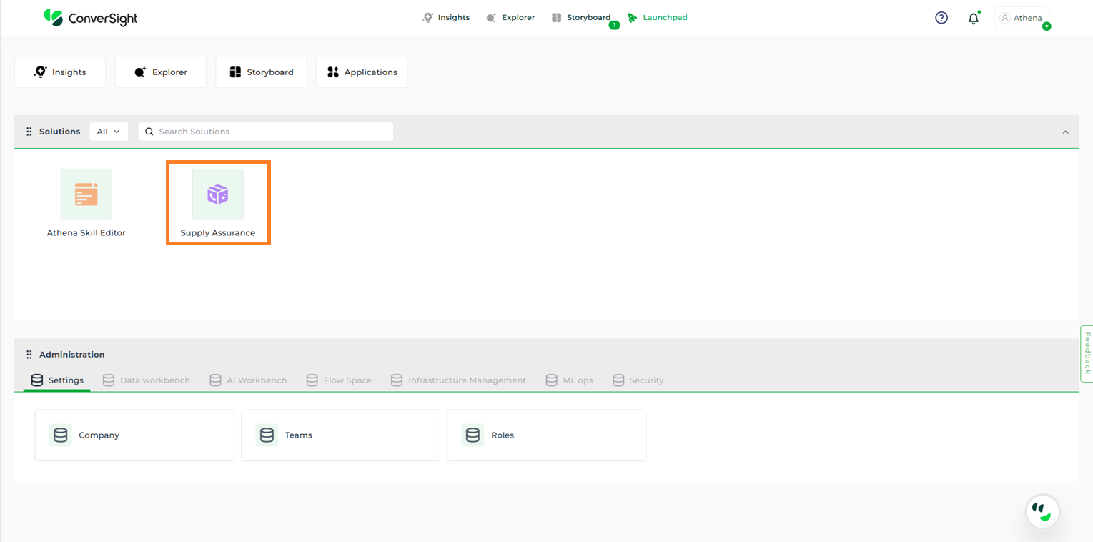Screen dimensions: 1093x542
Task: Click the Applications quick-access button
Action: click(x=362, y=72)
